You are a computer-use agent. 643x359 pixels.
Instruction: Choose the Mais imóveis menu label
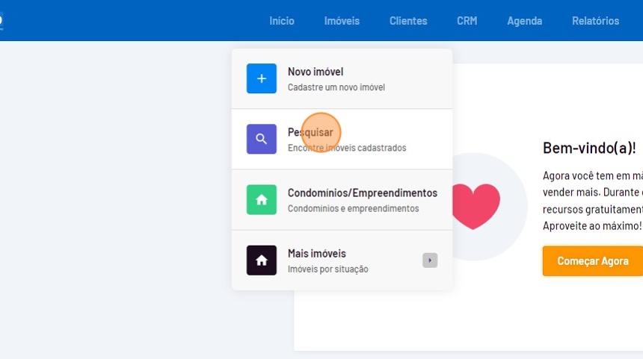coord(317,254)
